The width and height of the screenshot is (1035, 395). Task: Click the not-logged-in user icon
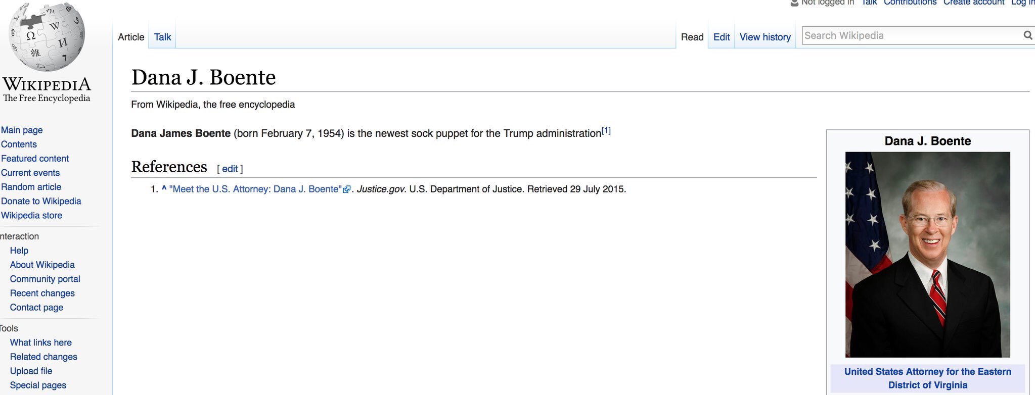tap(794, 2)
